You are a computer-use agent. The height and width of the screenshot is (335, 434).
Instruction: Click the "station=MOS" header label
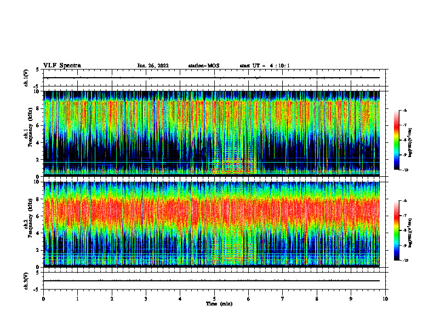pos(204,66)
